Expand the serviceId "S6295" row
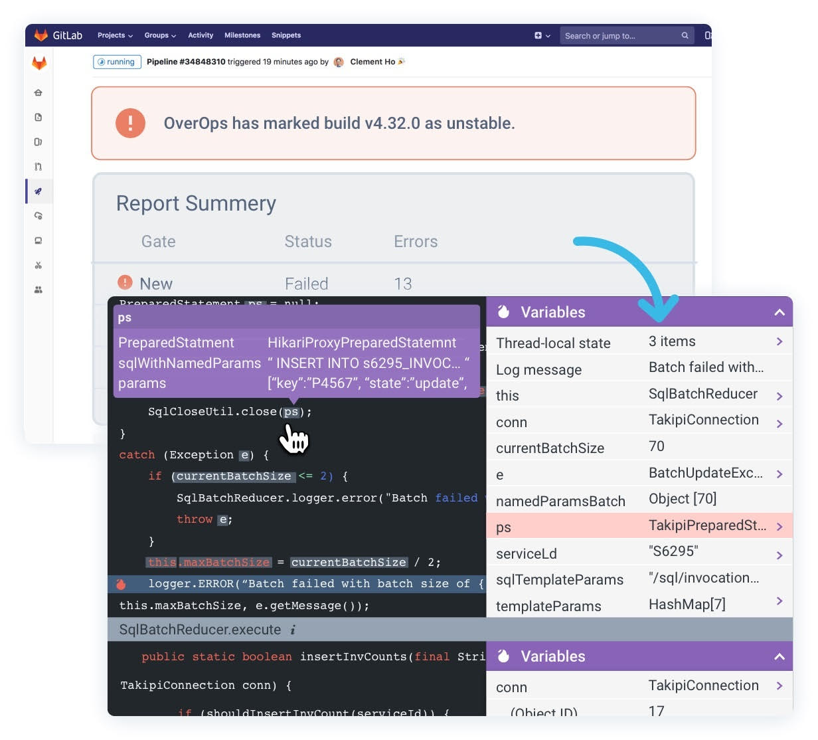This screenshot has width=818, height=740. [x=779, y=555]
